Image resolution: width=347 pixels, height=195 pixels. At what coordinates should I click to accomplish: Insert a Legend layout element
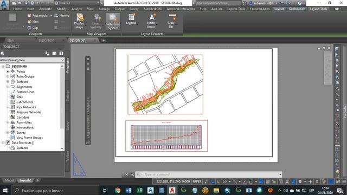(131, 19)
